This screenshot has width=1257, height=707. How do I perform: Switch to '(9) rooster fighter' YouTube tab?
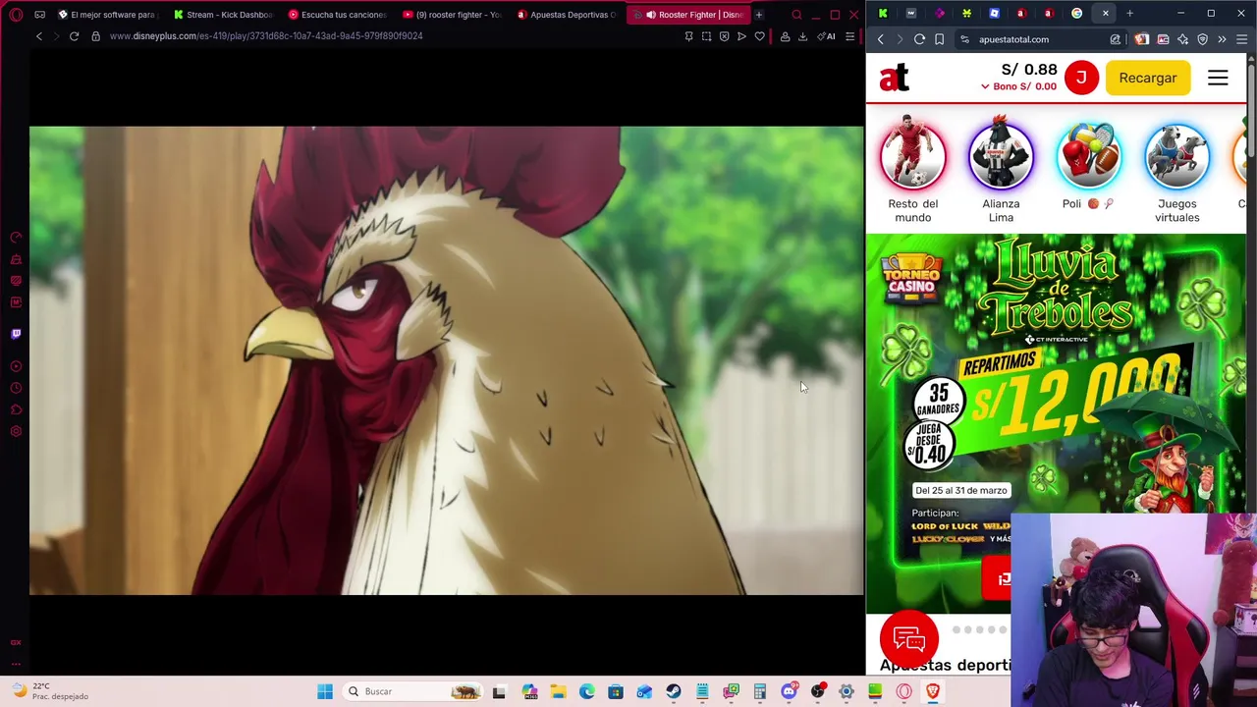(x=452, y=15)
